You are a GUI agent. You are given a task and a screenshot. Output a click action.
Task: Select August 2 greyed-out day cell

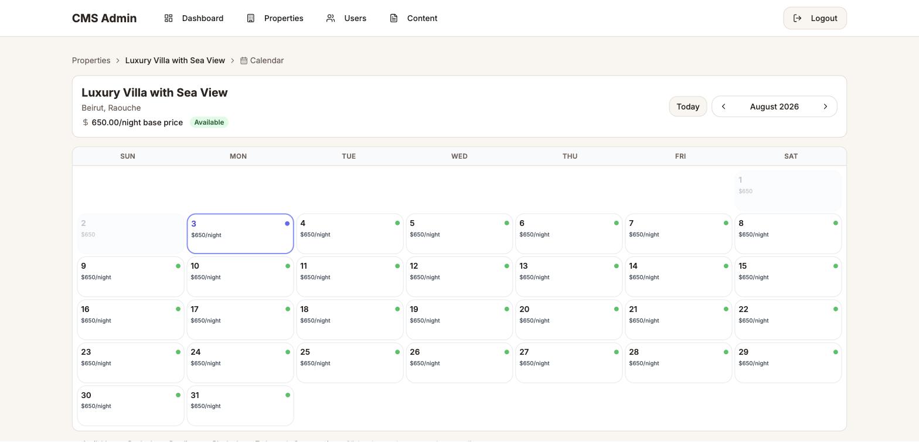click(131, 234)
